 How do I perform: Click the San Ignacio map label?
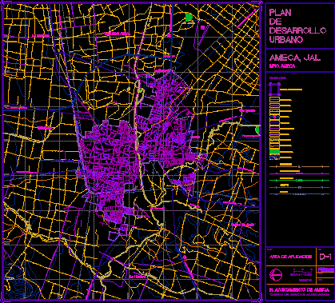point(247,110)
